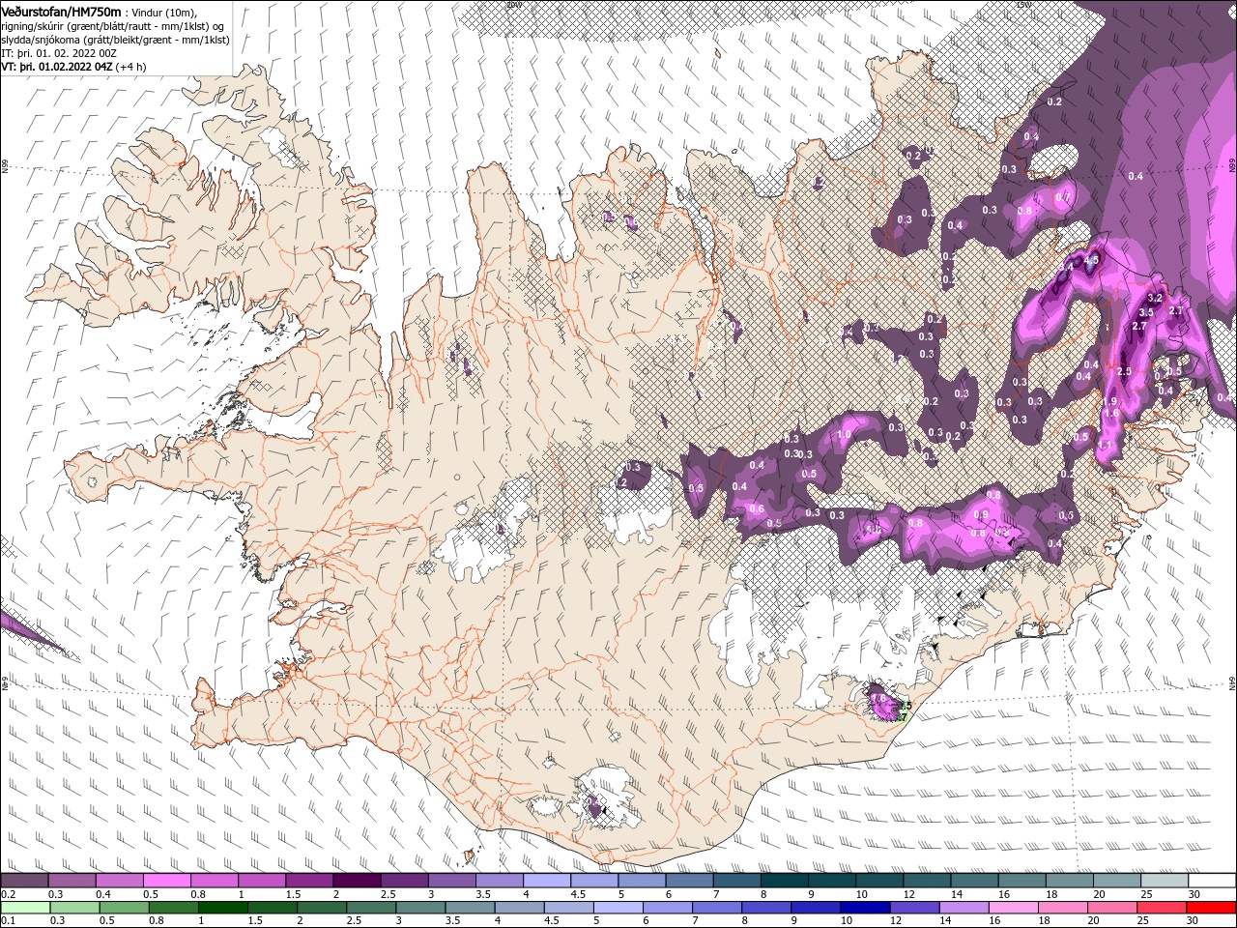Screen dimensions: 1237x928
Task: Pick the rain legend swatch between 14 and 16
Action: [x=964, y=908]
